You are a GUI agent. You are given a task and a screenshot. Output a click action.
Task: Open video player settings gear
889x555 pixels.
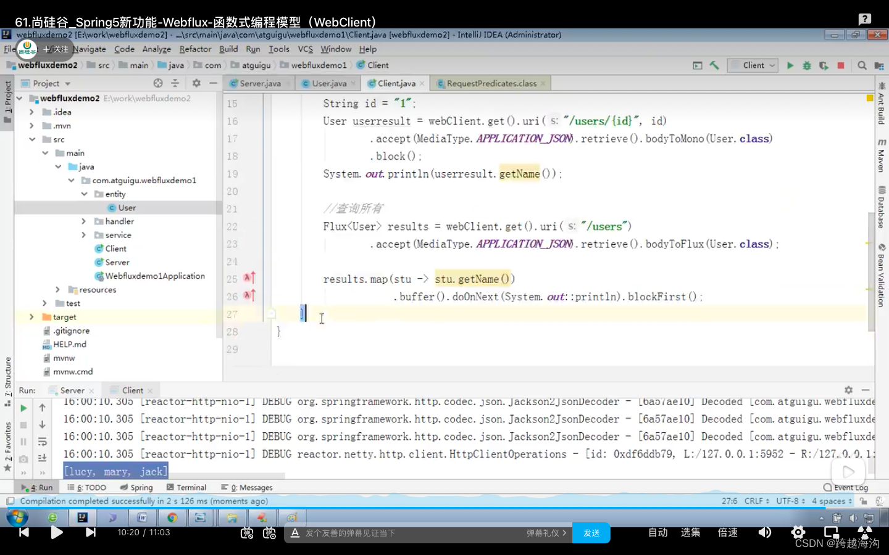coord(798,532)
